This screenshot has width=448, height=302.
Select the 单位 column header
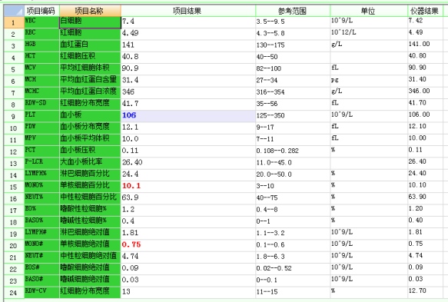click(369, 11)
